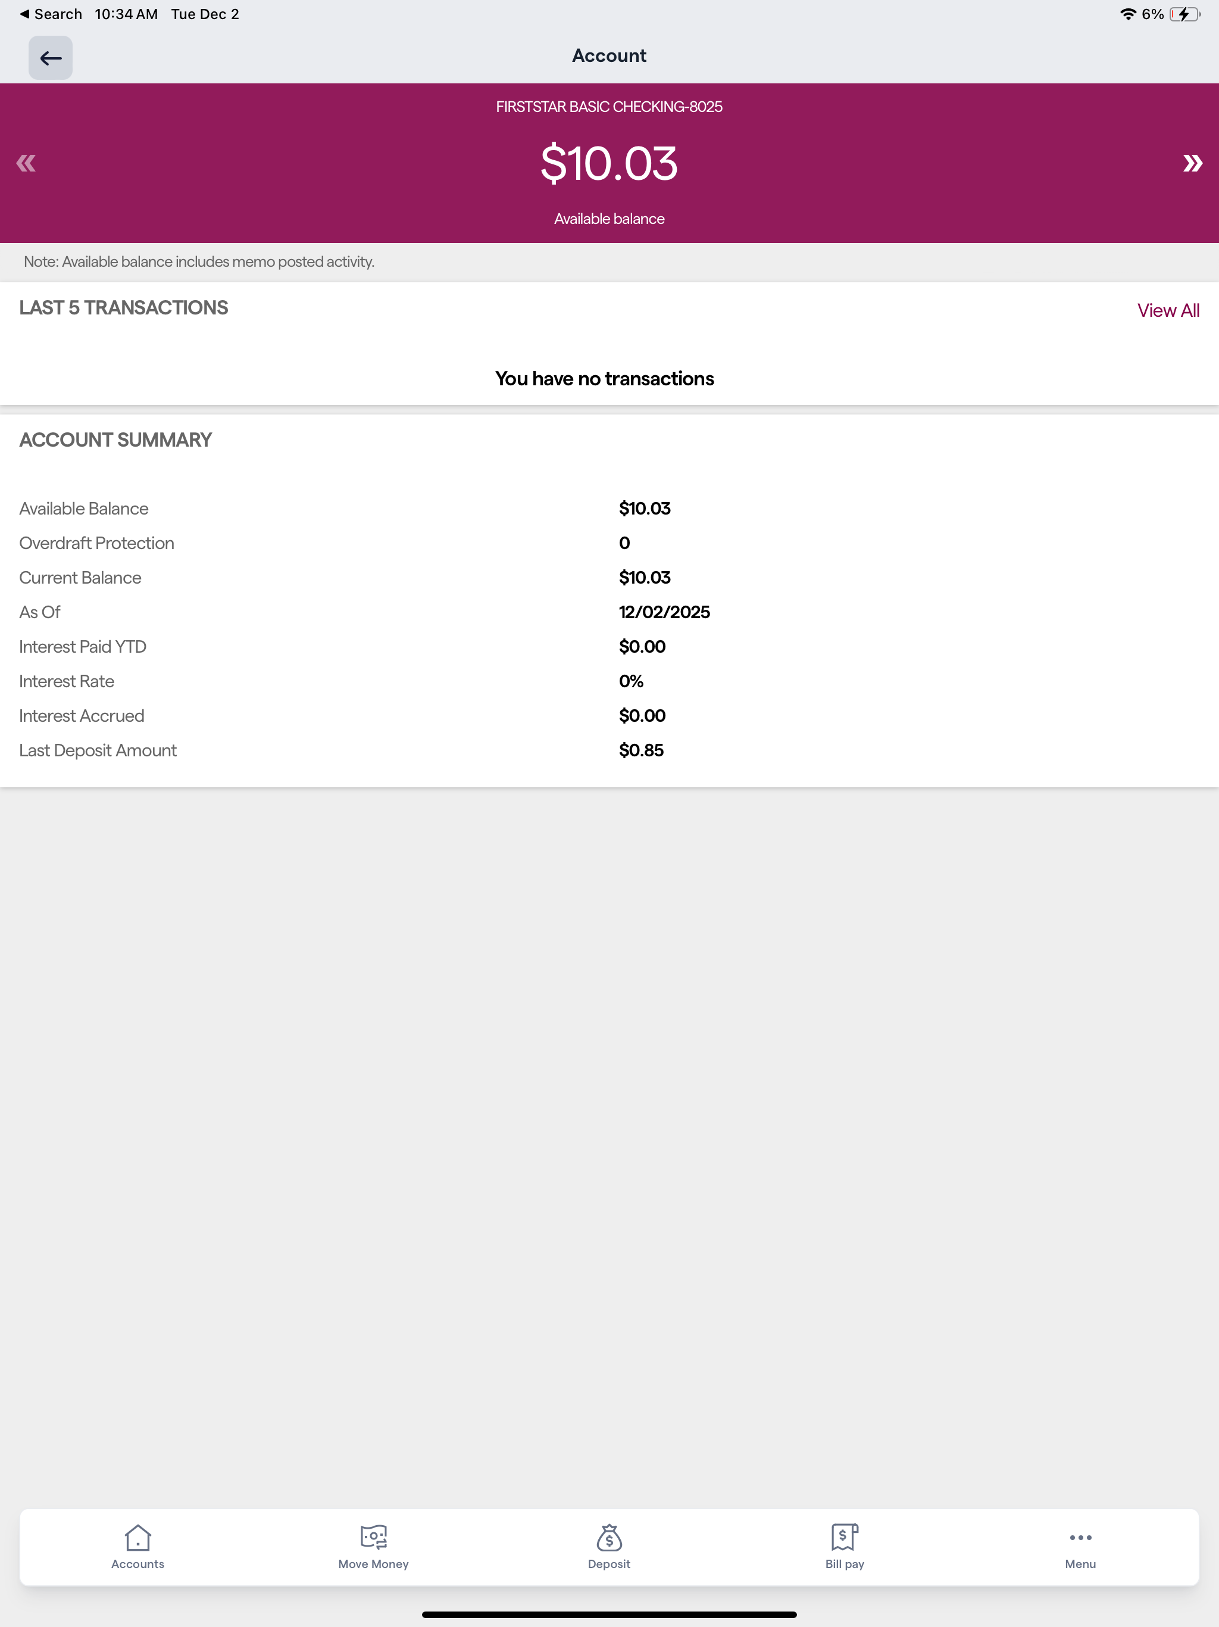The height and width of the screenshot is (1627, 1219).
Task: Tap the iOS home indicator bar
Action: point(609,1614)
